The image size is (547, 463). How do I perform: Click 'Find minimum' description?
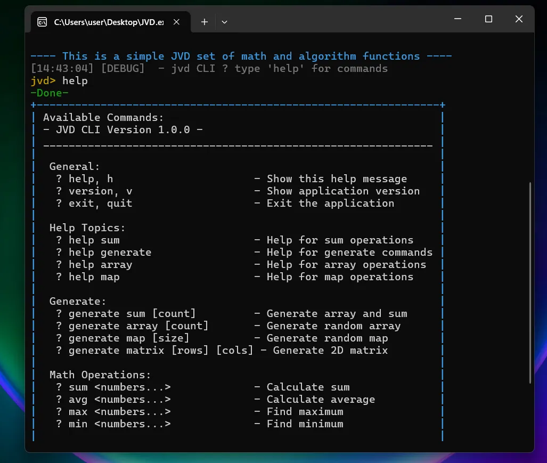tap(305, 424)
